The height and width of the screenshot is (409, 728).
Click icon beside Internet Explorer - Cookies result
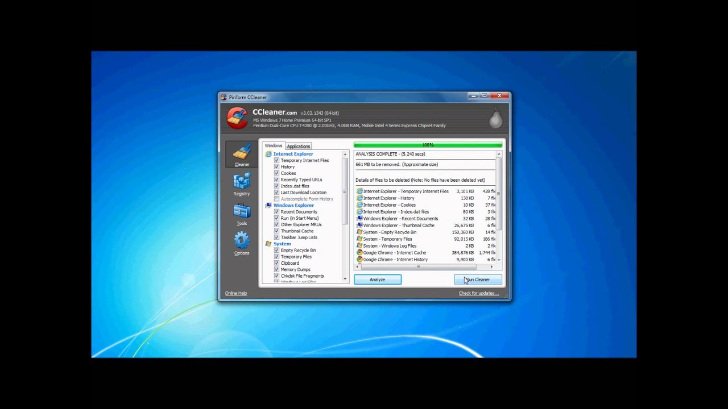pyautogui.click(x=359, y=205)
